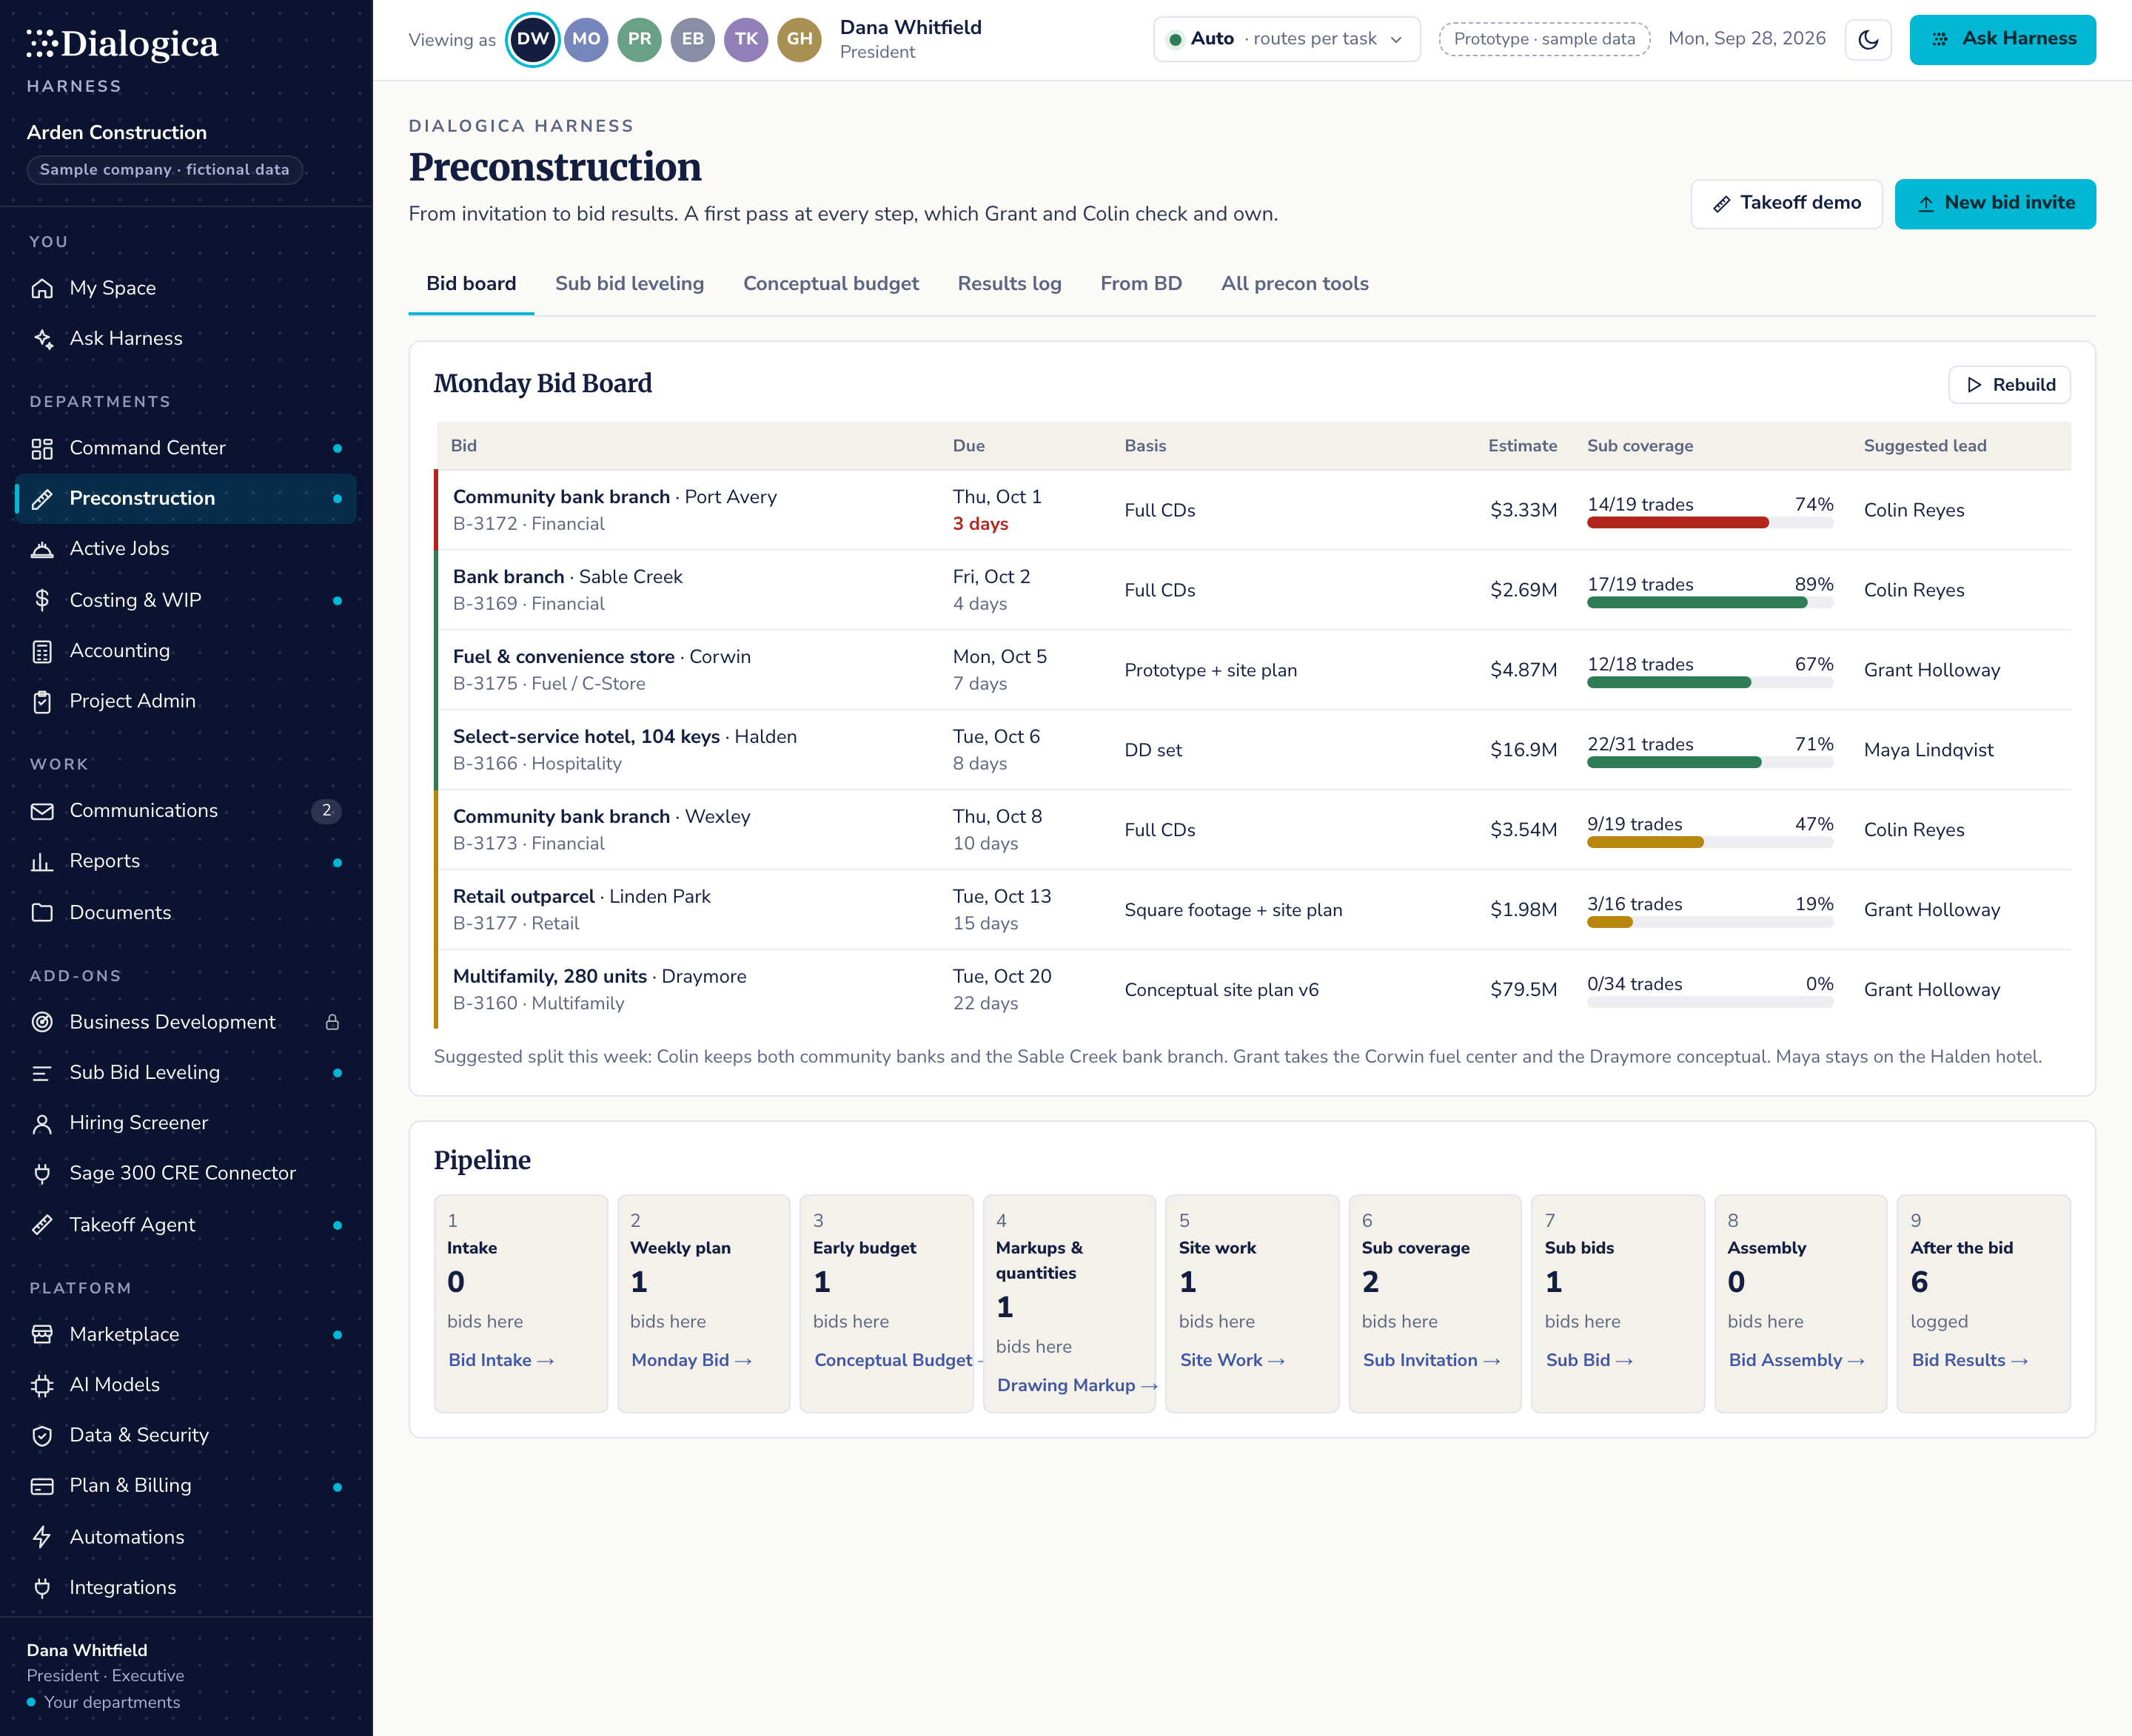The height and width of the screenshot is (1736, 2132).
Task: Open Sub Invitation pipeline link
Action: point(1431,1360)
